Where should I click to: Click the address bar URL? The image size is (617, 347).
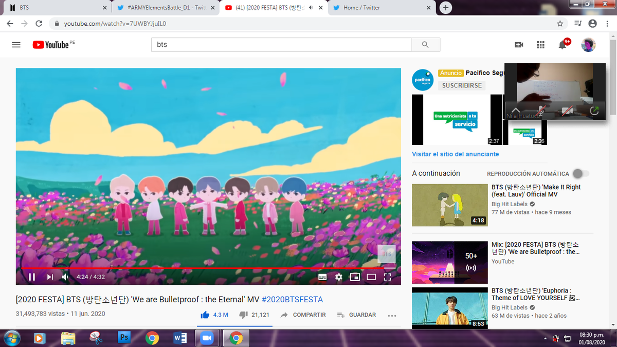[115, 24]
